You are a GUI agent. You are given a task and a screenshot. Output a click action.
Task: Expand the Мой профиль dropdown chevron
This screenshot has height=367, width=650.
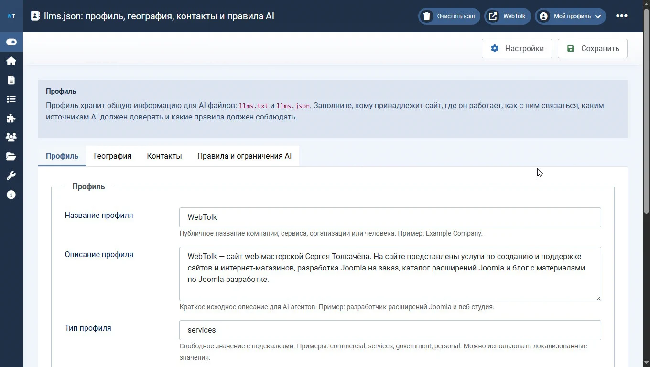(598, 16)
